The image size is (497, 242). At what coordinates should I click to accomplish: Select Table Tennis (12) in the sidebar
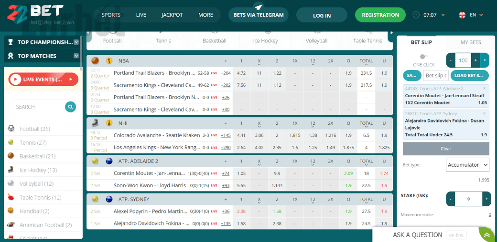click(40, 197)
